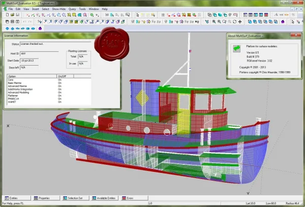Select the rotate view circular-arrow tool
The image size is (305, 207).
pyautogui.click(x=234, y=22)
